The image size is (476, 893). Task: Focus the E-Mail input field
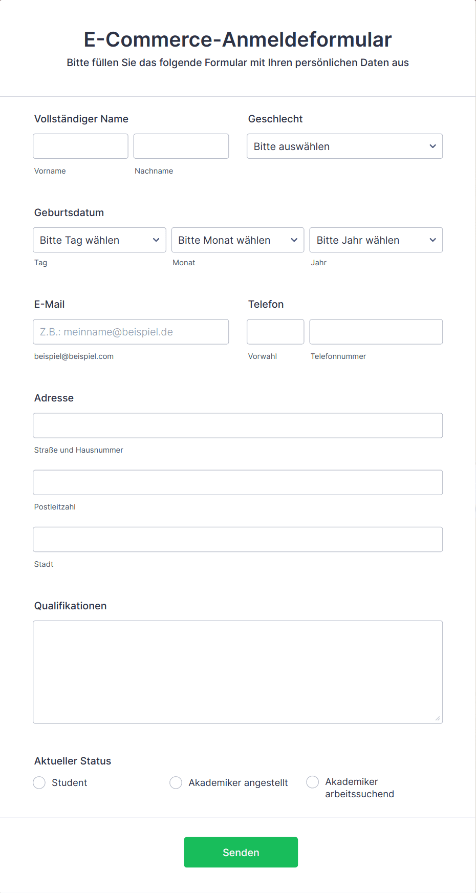131,332
